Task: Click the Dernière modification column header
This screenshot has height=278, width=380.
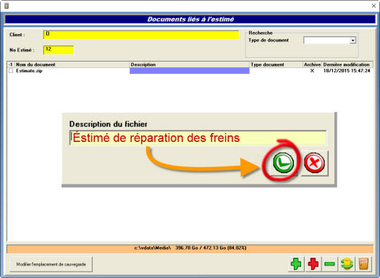Action: (347, 64)
